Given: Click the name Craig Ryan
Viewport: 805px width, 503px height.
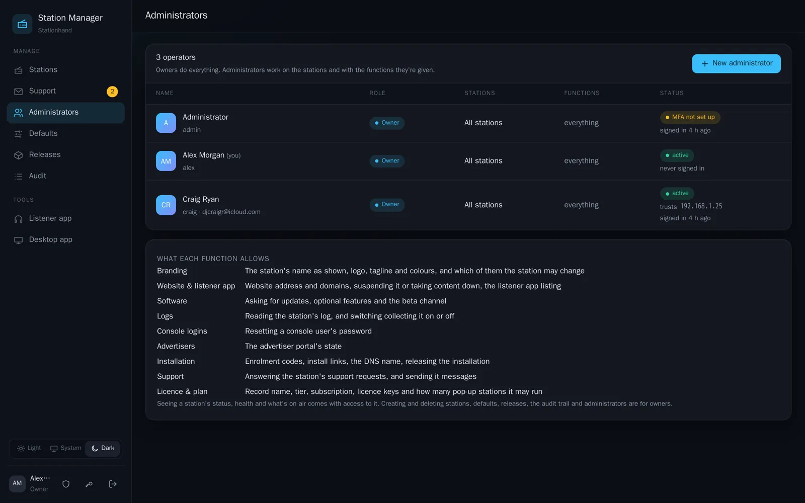Looking at the screenshot, I should click(x=201, y=200).
